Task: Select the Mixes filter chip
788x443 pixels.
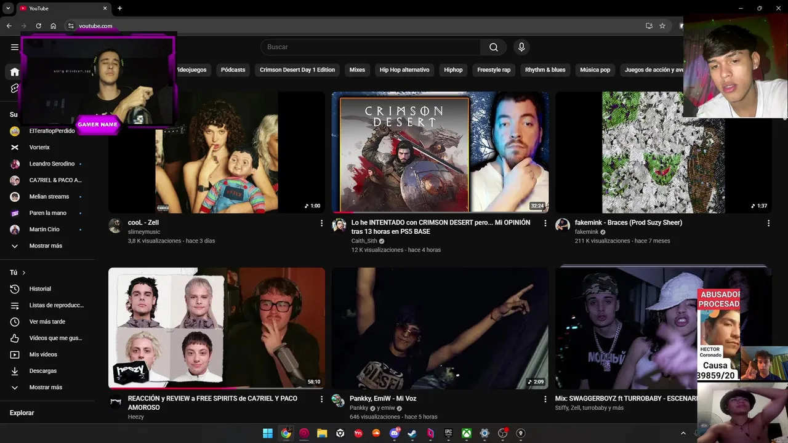Action: (357, 70)
